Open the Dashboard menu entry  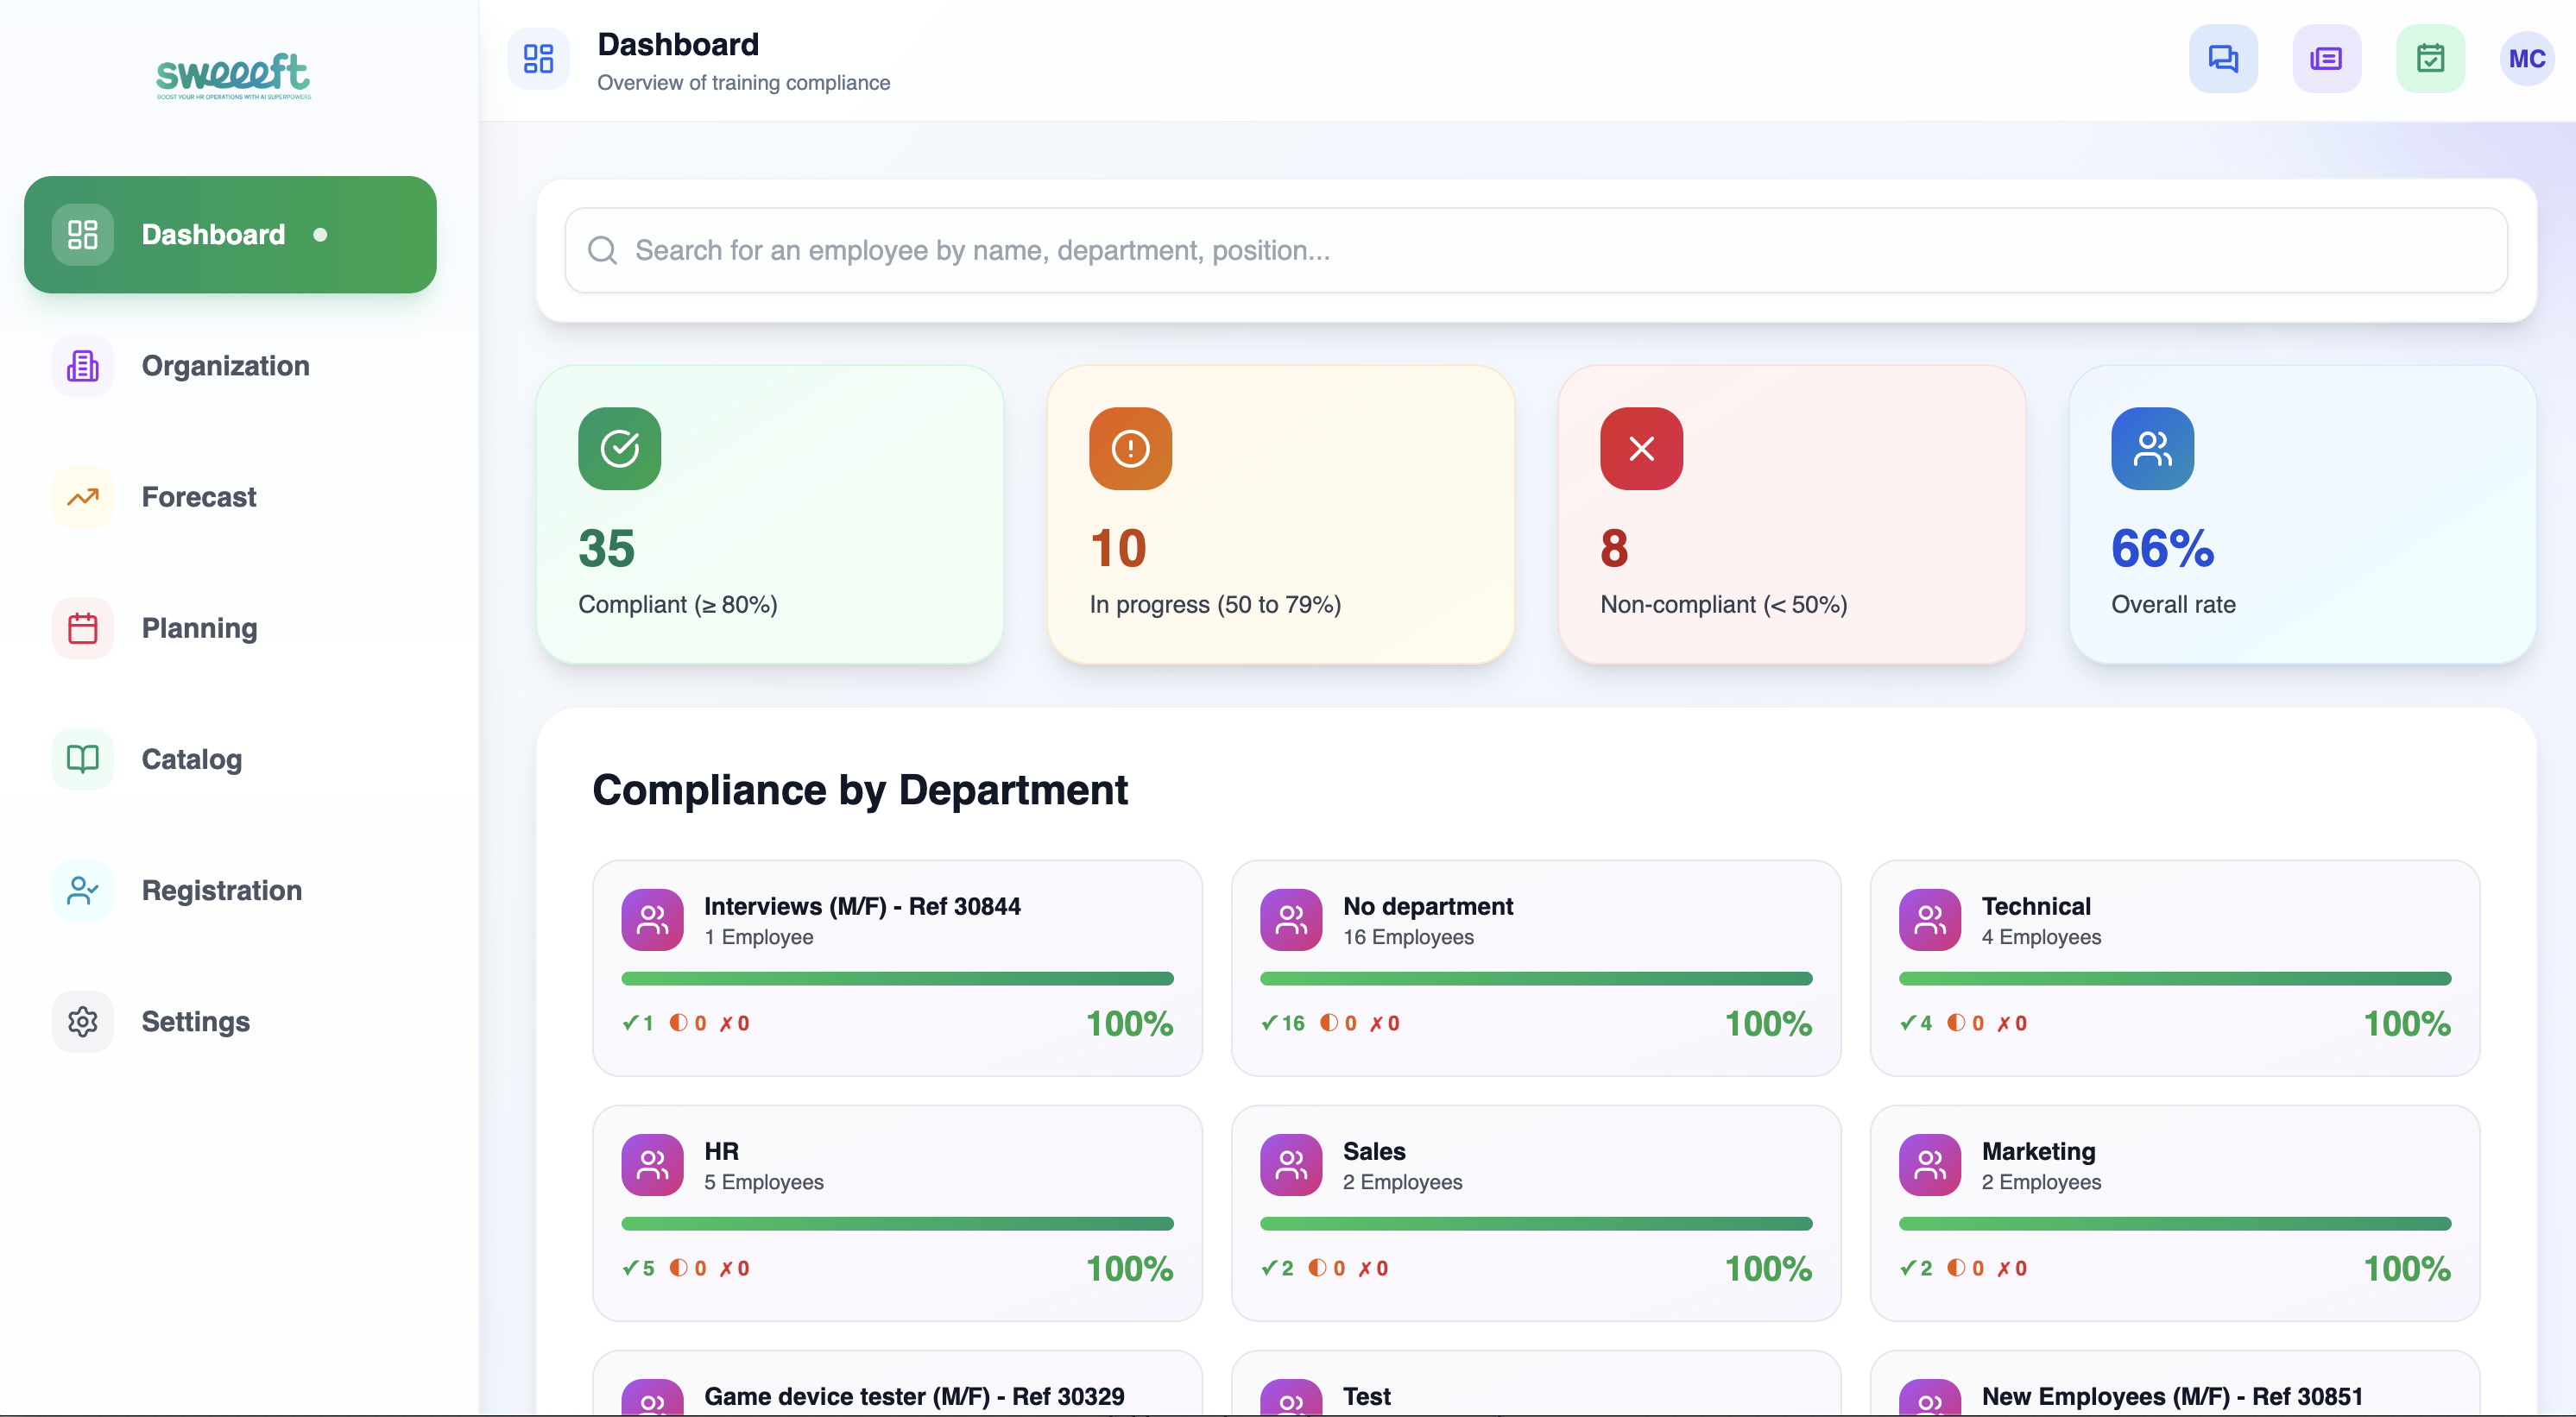pos(230,234)
